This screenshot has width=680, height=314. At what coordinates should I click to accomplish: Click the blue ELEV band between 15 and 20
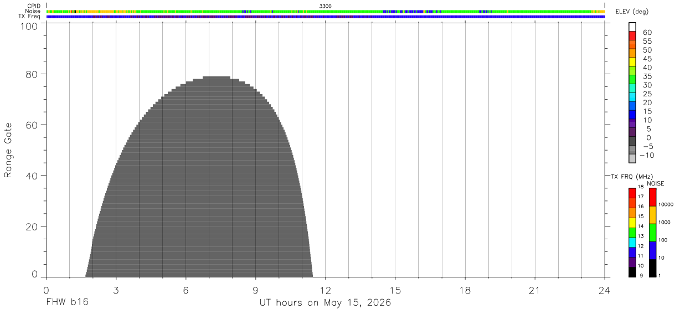(x=632, y=106)
